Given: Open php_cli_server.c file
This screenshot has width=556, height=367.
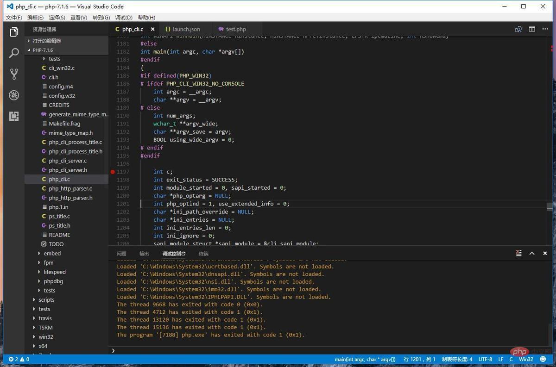Looking at the screenshot, I should (67, 161).
